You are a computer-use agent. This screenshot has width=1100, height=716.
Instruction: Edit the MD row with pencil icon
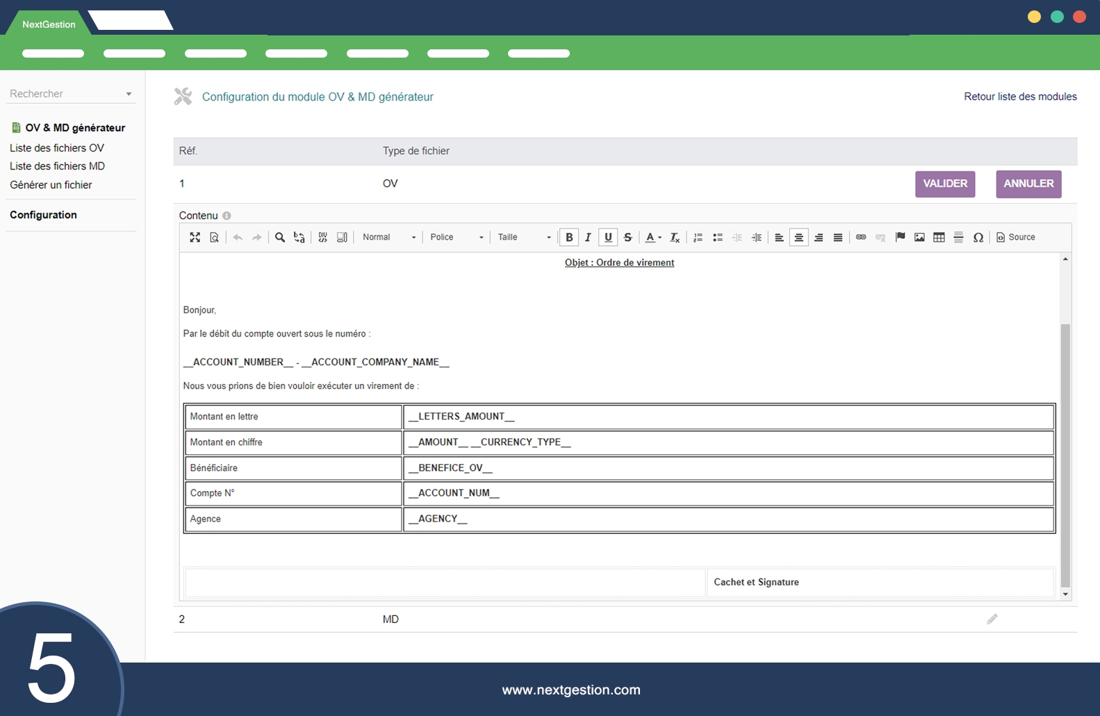coord(992,619)
